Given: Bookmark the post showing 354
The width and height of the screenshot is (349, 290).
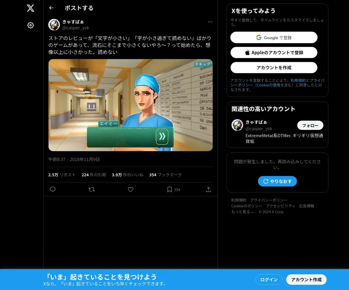Looking at the screenshot, I should point(173,189).
